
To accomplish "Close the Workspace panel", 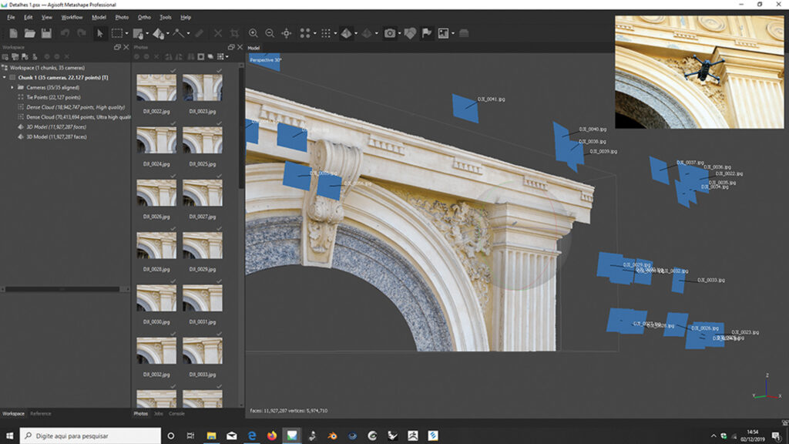I will click(x=126, y=47).
